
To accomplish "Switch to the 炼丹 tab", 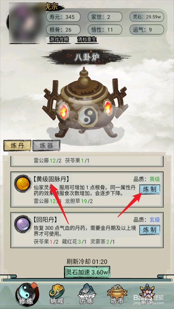I will click(18, 145).
